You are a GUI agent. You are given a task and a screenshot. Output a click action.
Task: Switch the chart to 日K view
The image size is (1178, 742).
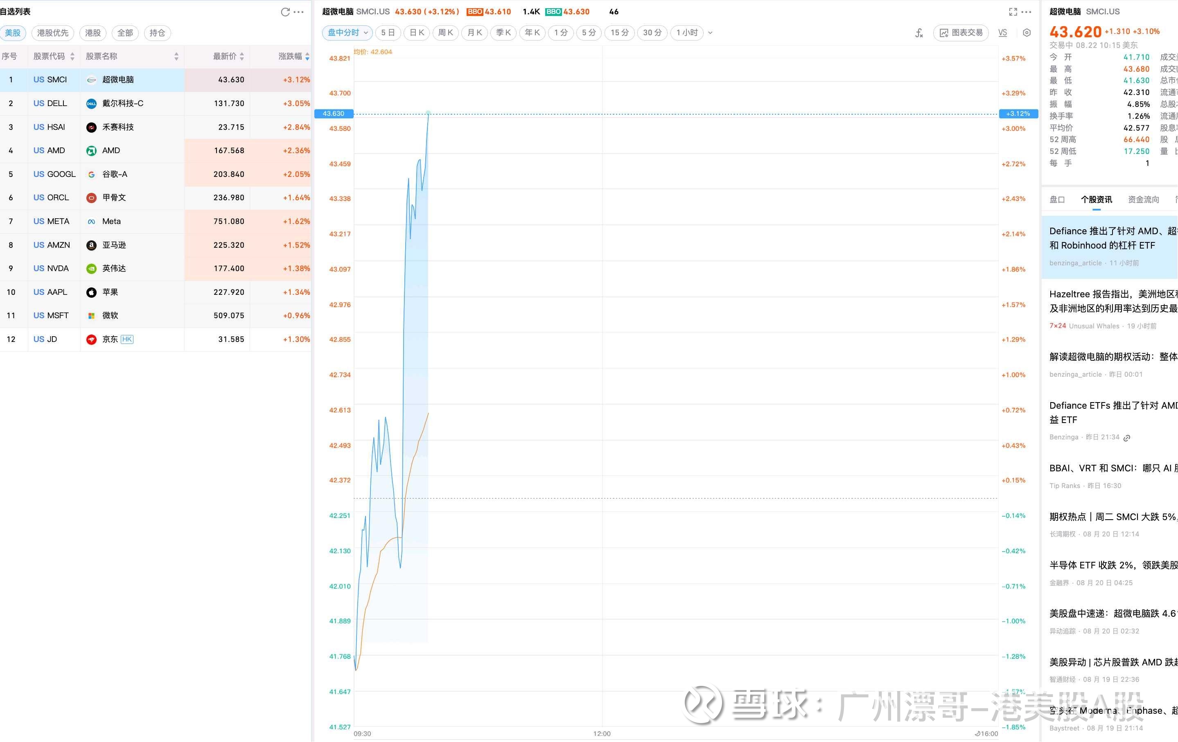[417, 33]
